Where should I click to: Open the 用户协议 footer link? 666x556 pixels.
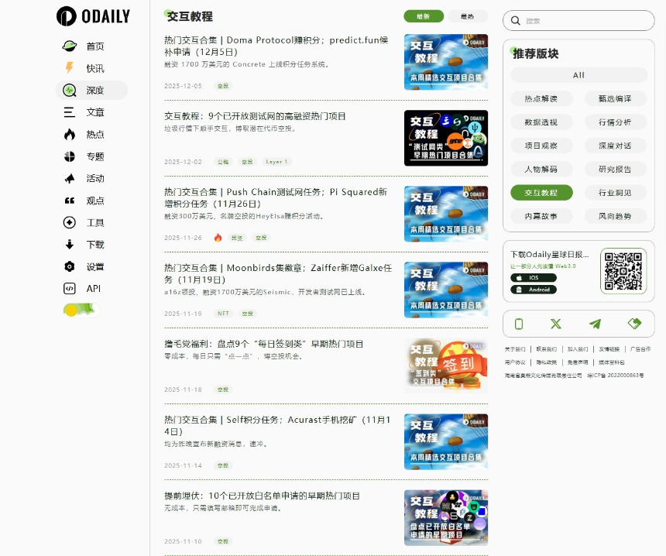(x=517, y=362)
